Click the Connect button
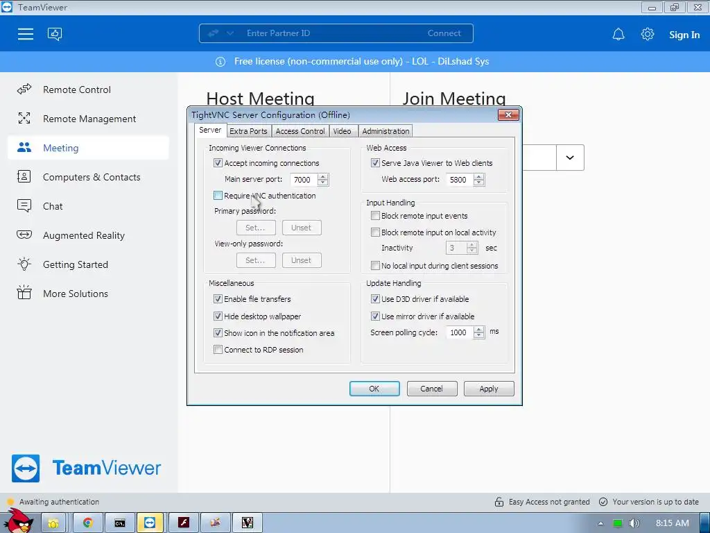 (444, 33)
